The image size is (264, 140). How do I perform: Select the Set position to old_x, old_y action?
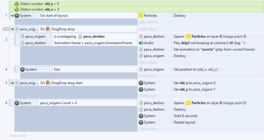click(197, 69)
